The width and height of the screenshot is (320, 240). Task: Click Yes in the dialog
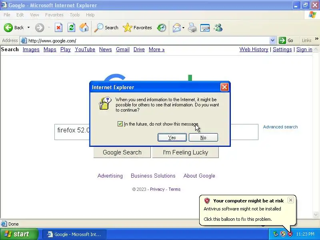(x=172, y=137)
